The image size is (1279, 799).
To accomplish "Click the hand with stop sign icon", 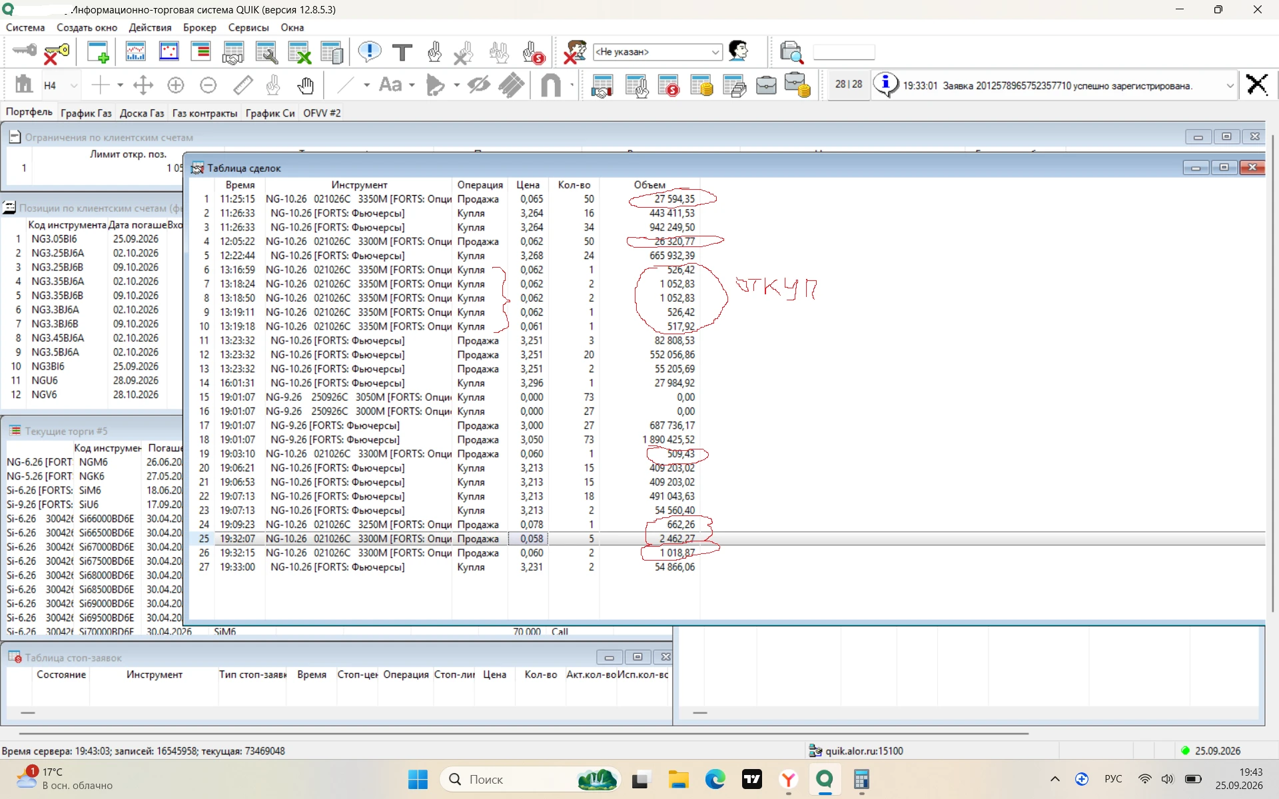I will pyautogui.click(x=534, y=52).
